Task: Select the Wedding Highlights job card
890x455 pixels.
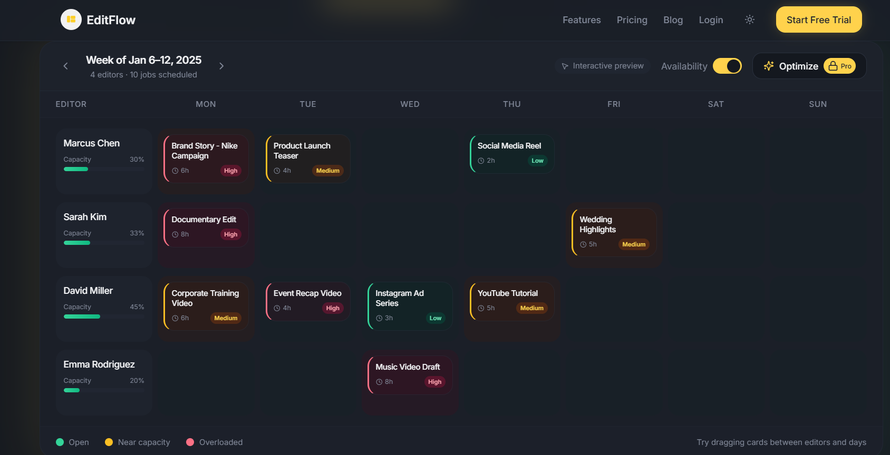Action: (x=614, y=232)
